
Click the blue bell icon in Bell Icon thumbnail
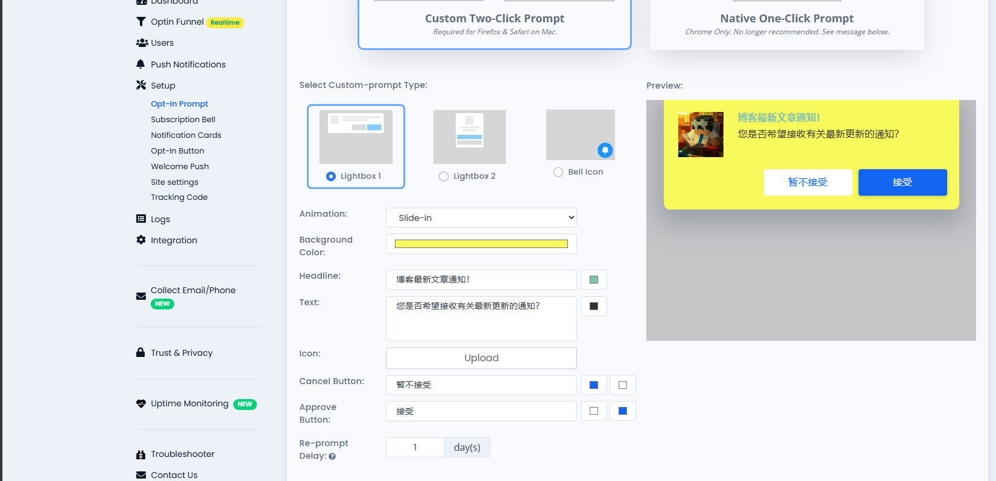pyautogui.click(x=605, y=150)
